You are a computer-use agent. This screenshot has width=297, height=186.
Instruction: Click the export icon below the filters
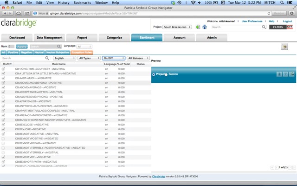point(284,46)
